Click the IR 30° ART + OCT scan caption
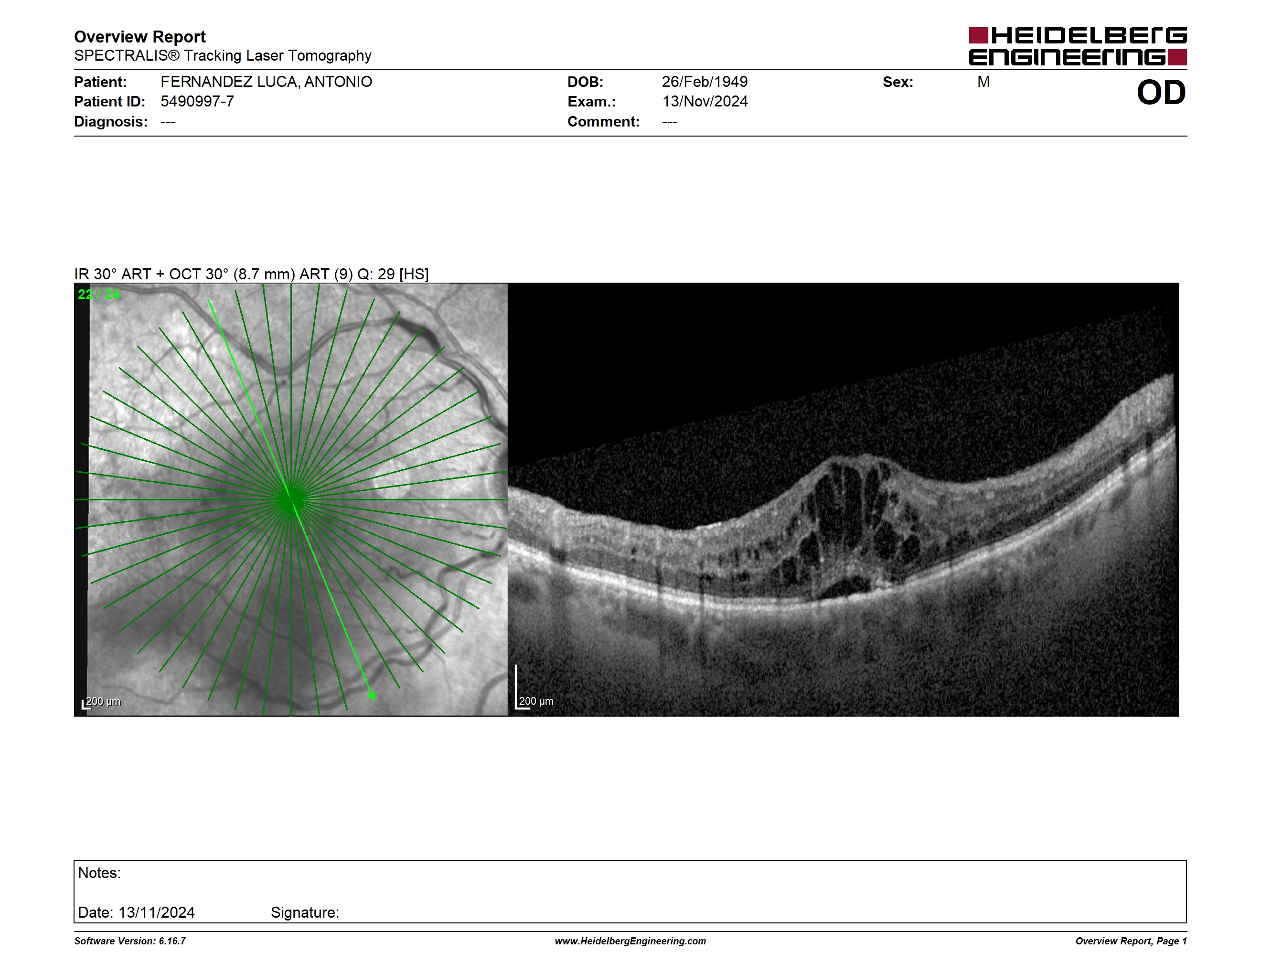Screen dimensions: 1261x974 point(251,274)
